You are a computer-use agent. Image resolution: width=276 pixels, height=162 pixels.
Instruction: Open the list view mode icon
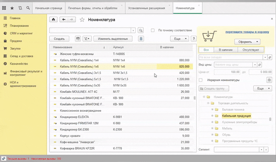(x=141, y=39)
